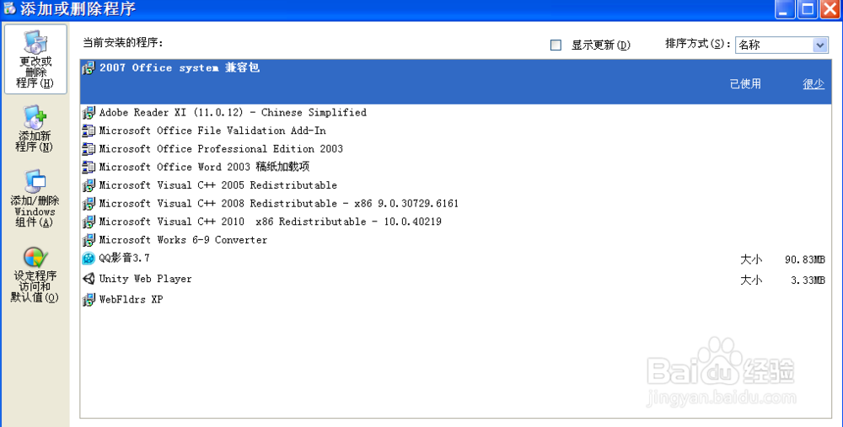The image size is (843, 427).
Task: Select Microsoft Office File Validation Add-In entry
Action: click(x=455, y=131)
